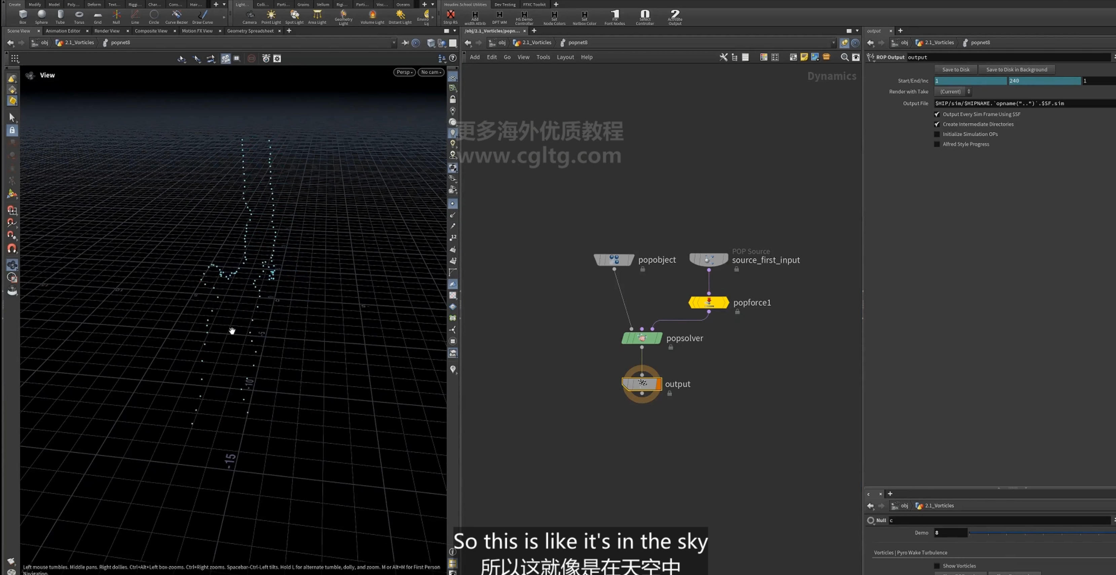Navigate back in the network editor
Image resolution: width=1116 pixels, height=575 pixels.
click(x=468, y=43)
